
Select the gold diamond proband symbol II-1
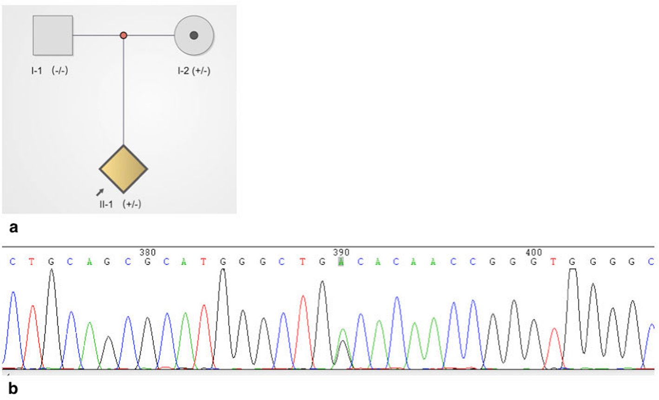tap(123, 169)
